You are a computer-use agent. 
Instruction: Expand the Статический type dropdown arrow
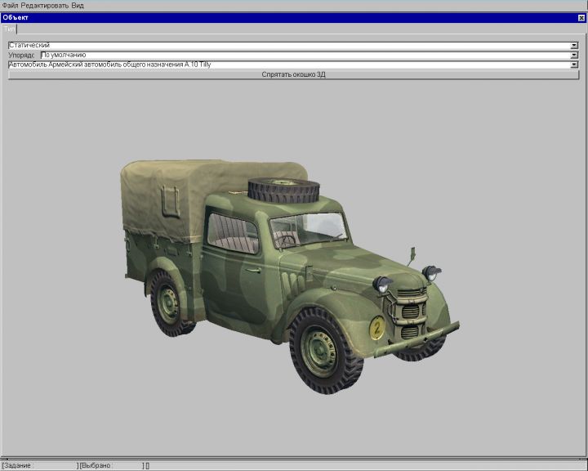[574, 45]
